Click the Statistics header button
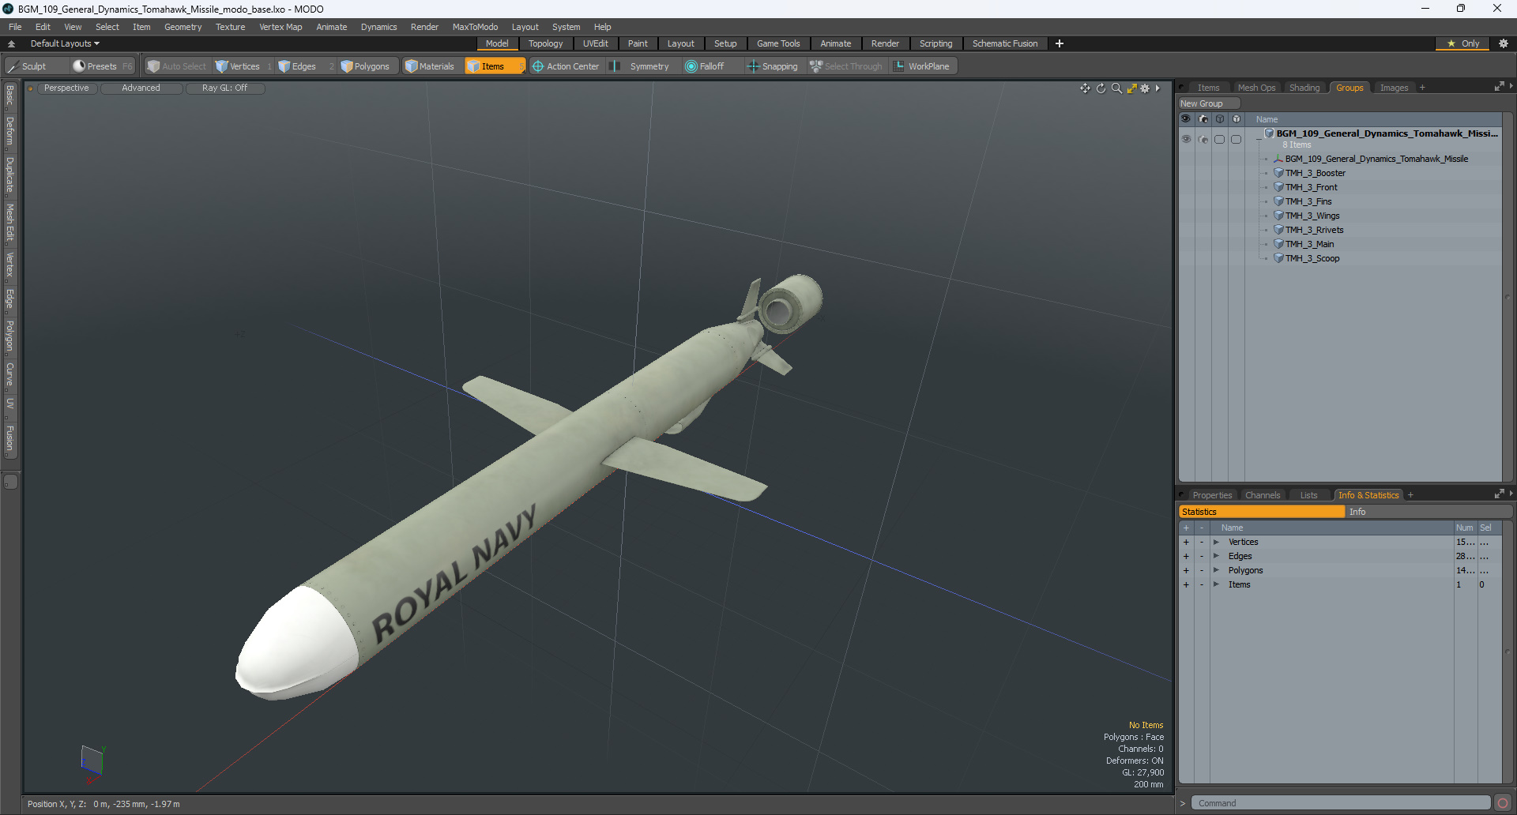Viewport: 1517px width, 815px height. tap(1261, 512)
